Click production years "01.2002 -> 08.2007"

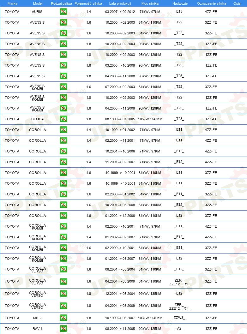coord(120,259)
